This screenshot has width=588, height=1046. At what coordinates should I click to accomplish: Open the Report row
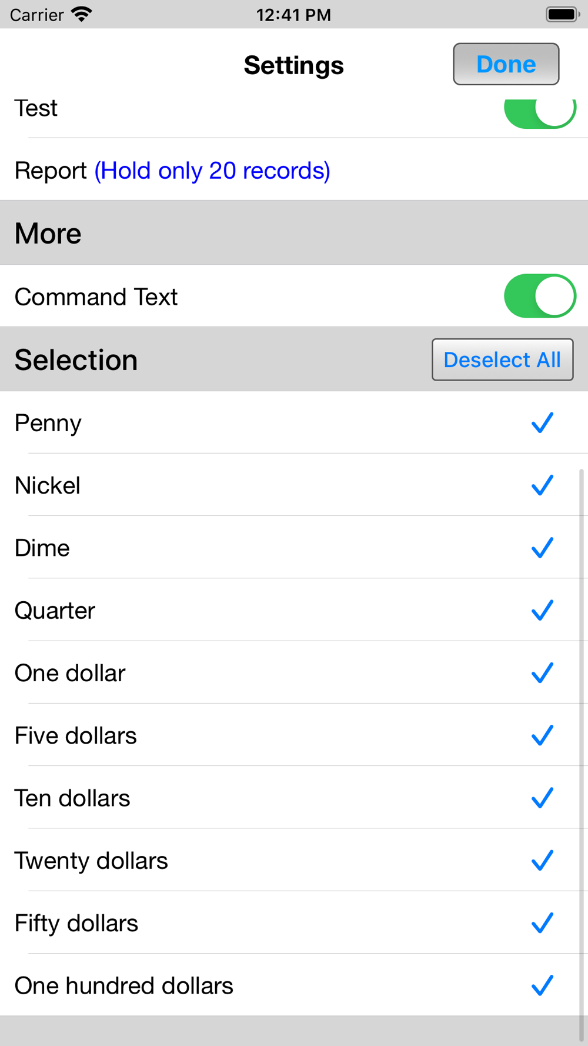(x=294, y=169)
